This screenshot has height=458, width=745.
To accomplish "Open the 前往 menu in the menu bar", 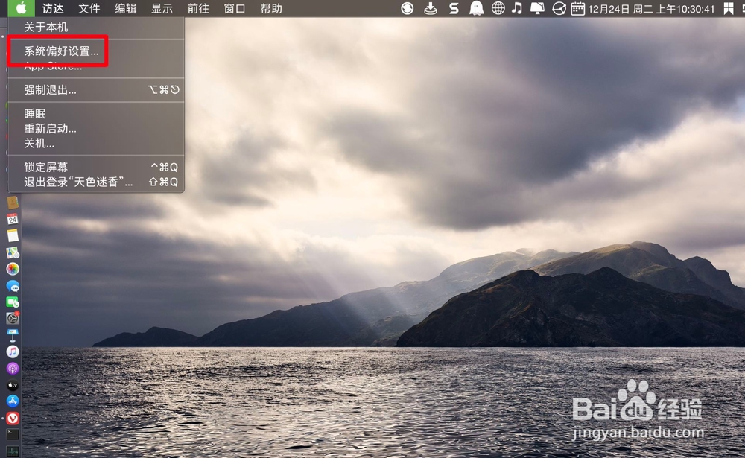I will click(198, 9).
